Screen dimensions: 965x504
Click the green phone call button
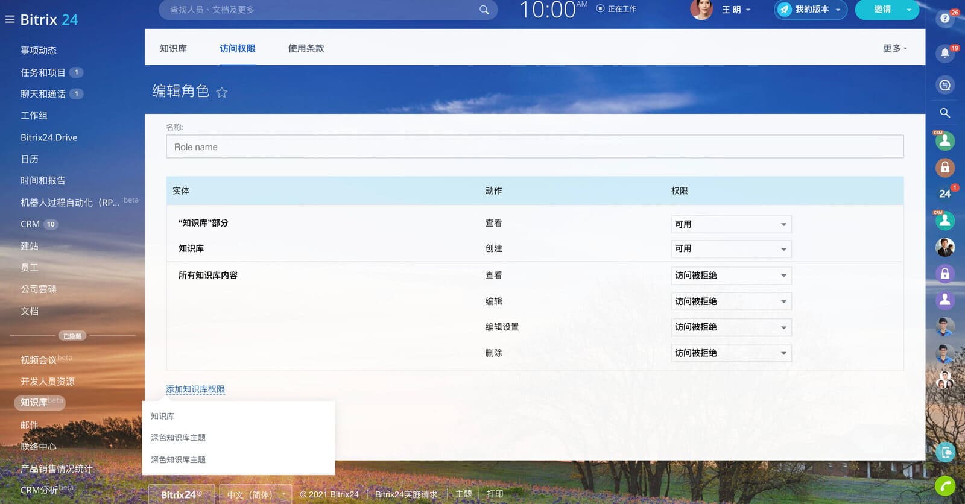tap(945, 486)
